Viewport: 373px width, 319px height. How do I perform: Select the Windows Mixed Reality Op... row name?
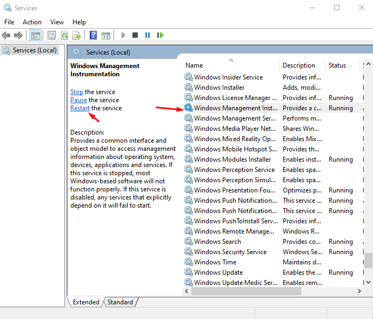[235, 139]
